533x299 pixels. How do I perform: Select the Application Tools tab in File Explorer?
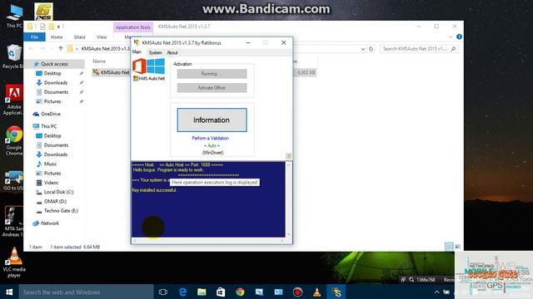(x=133, y=27)
